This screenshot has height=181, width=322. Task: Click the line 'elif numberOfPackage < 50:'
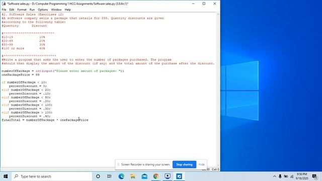(x=26, y=97)
